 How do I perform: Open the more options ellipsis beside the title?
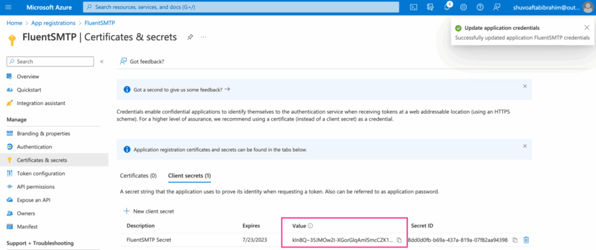tap(204, 37)
